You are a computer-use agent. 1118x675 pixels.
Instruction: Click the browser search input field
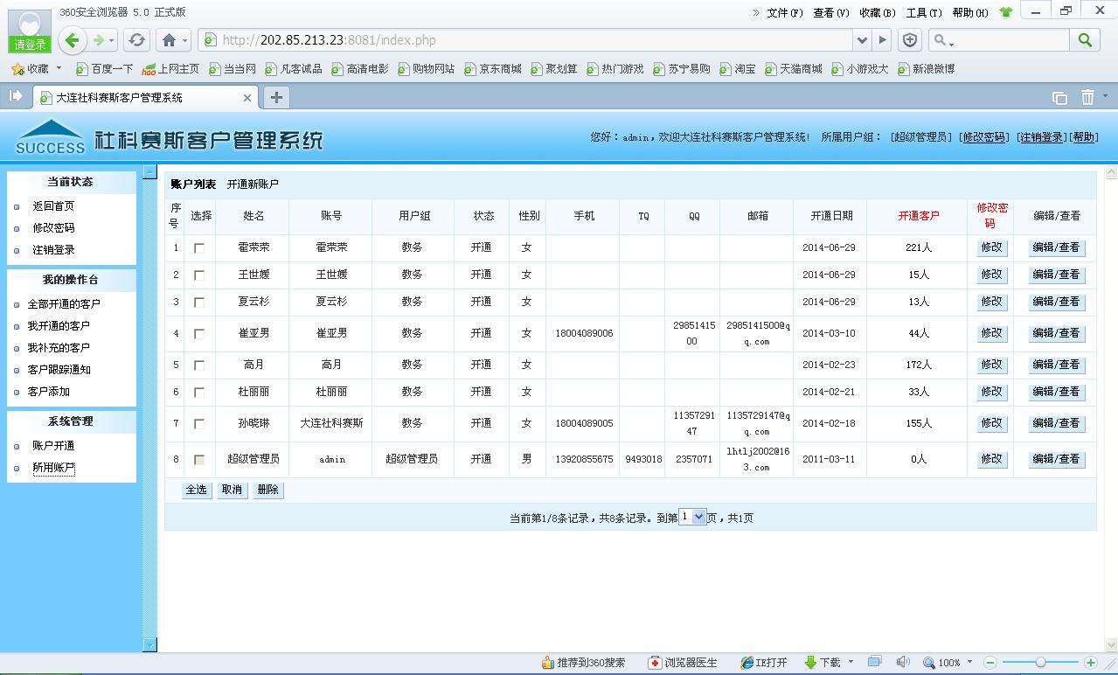pyautogui.click(x=998, y=40)
